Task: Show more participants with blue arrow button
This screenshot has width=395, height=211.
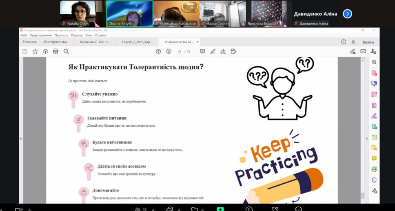Action: pos(347,14)
